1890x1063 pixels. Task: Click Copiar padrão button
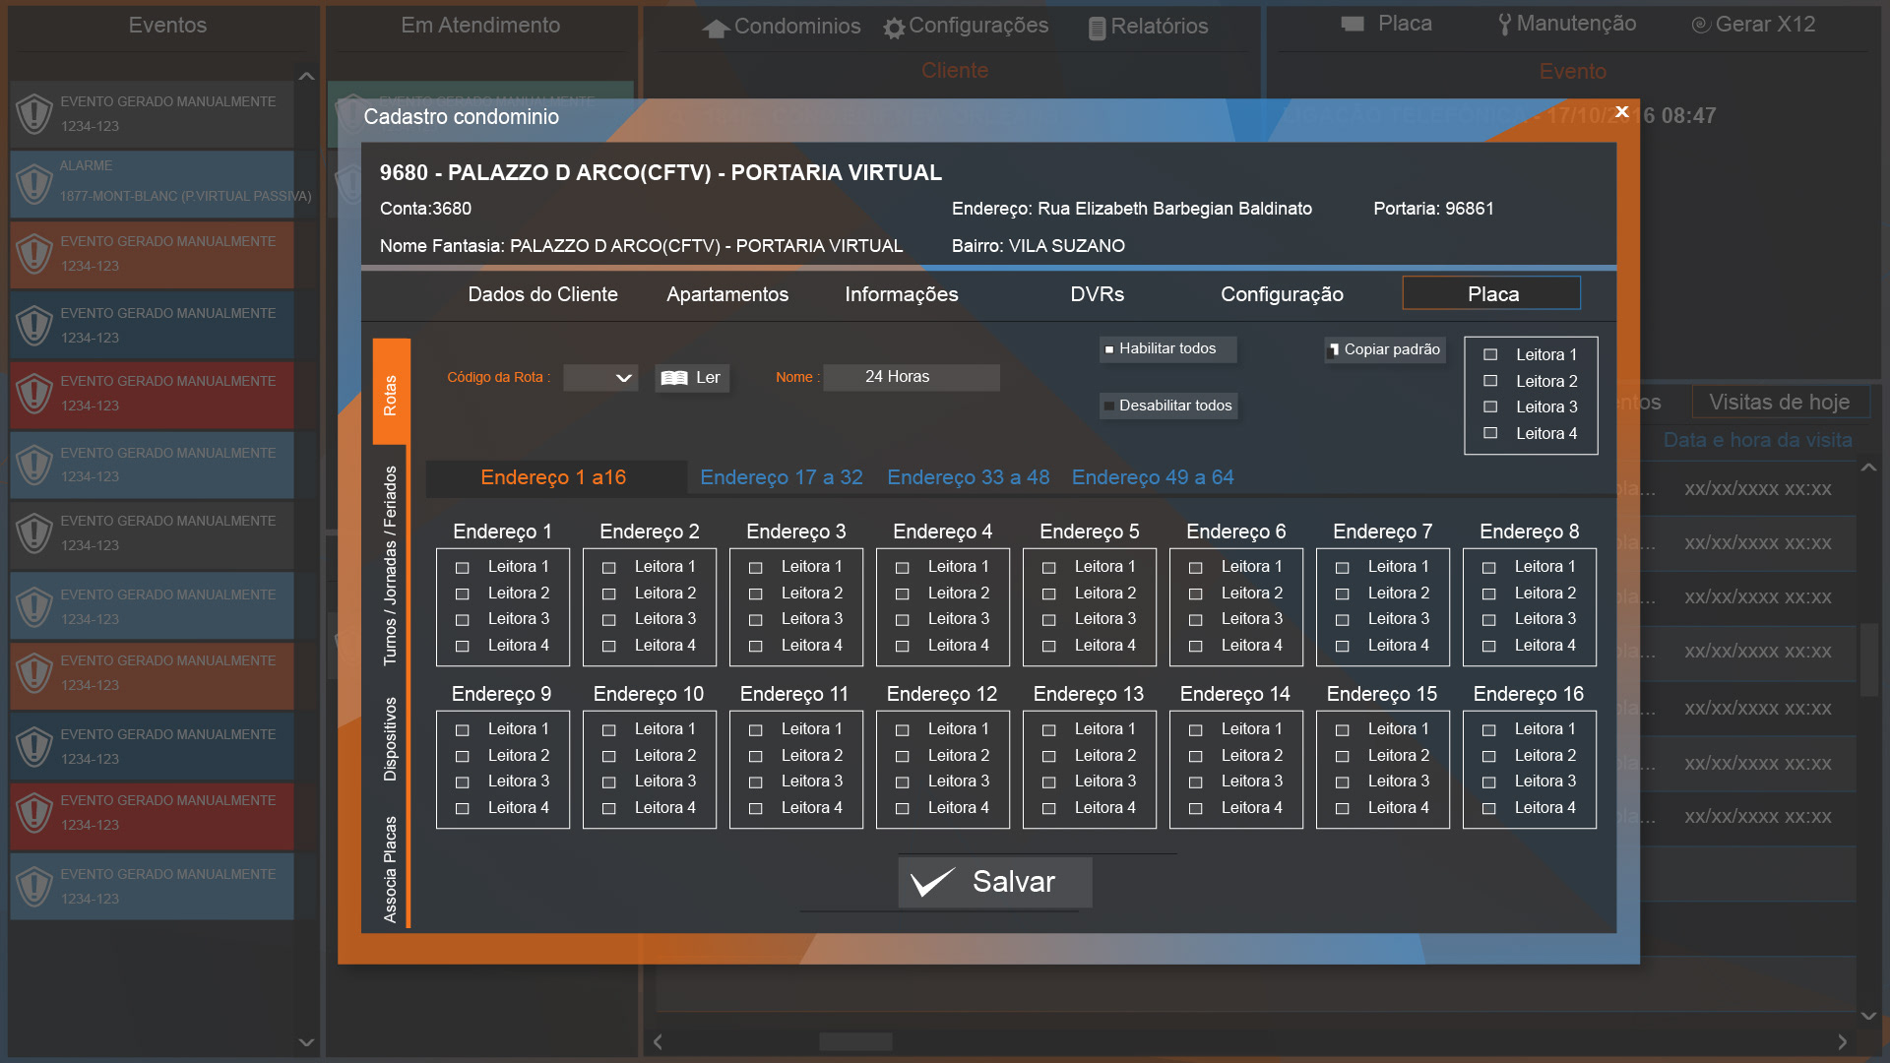tap(1385, 349)
